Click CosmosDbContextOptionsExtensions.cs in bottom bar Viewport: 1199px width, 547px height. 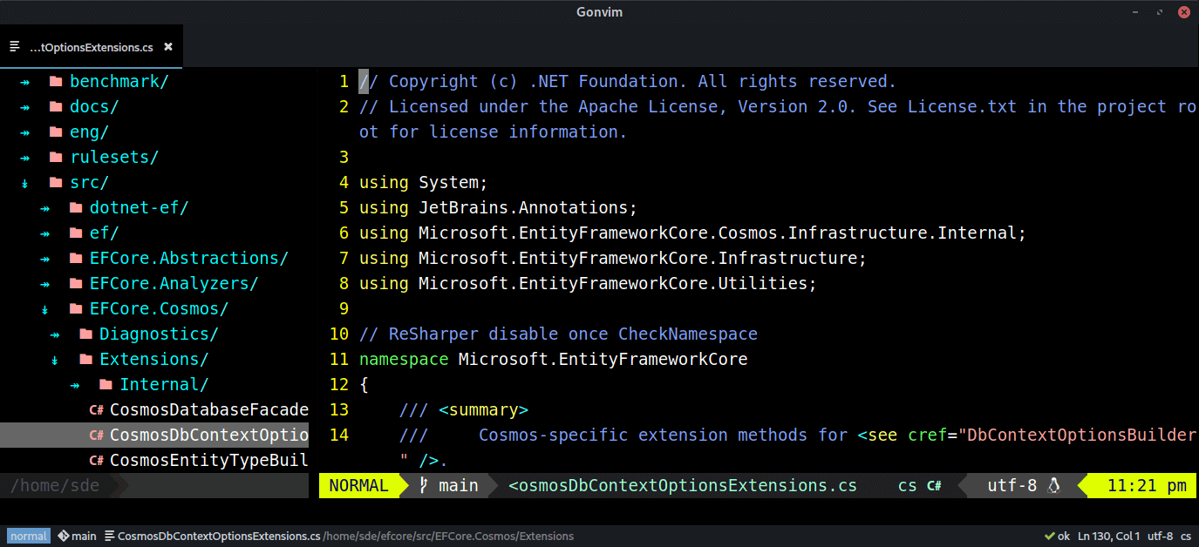[219, 537]
